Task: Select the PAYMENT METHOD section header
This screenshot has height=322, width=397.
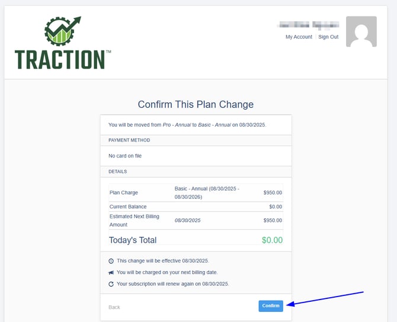Action: pos(129,140)
